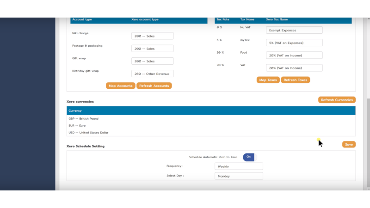
Task: Click Map Accounts button
Action: [120, 86]
